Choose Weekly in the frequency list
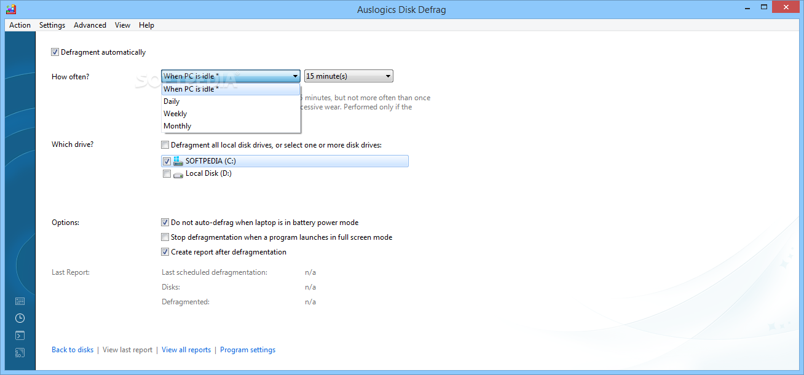This screenshot has height=375, width=804. [231, 114]
